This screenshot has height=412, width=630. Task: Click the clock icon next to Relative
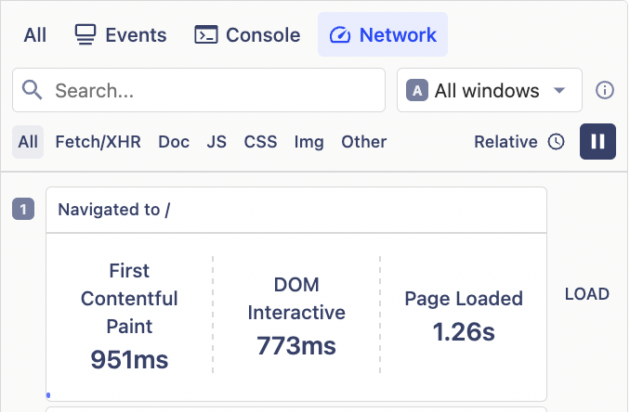pyautogui.click(x=556, y=142)
